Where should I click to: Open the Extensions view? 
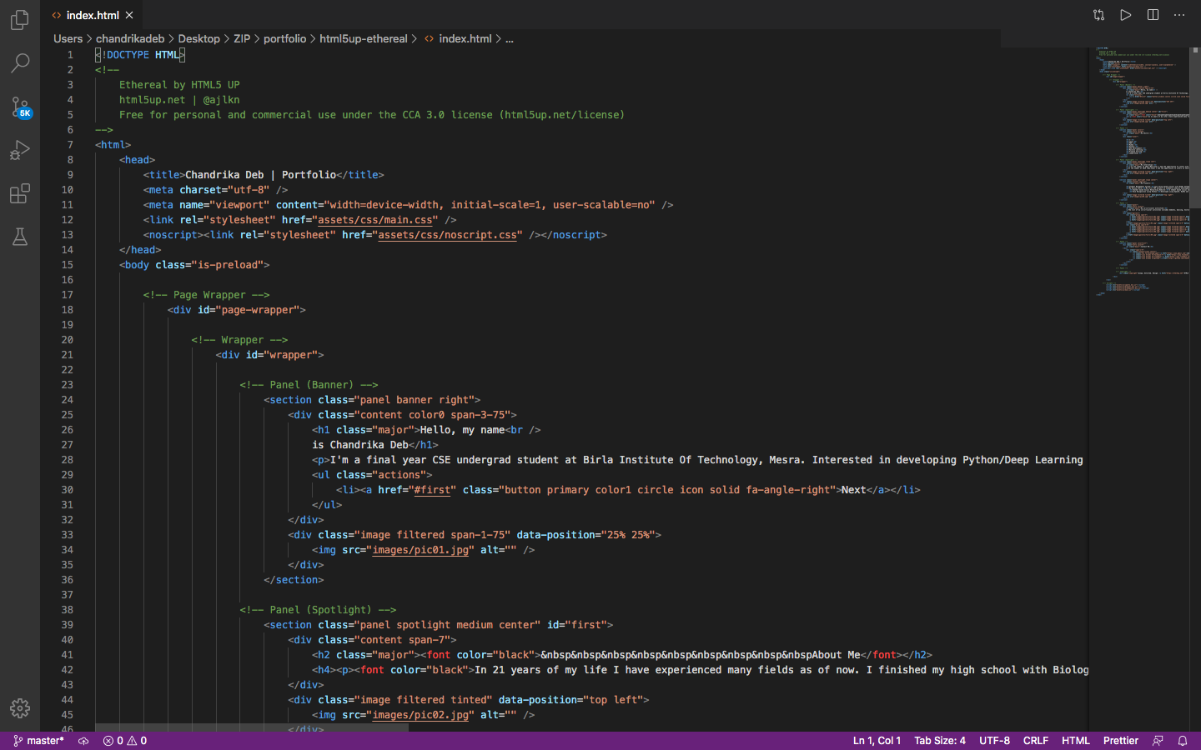coord(20,193)
